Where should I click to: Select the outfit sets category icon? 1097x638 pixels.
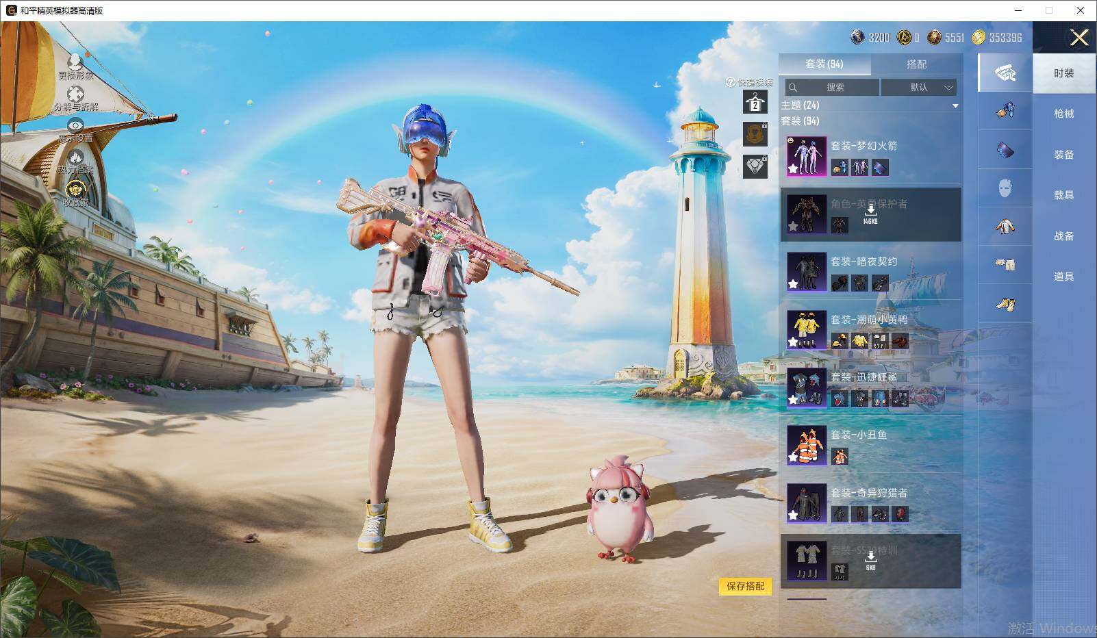pos(1005,73)
